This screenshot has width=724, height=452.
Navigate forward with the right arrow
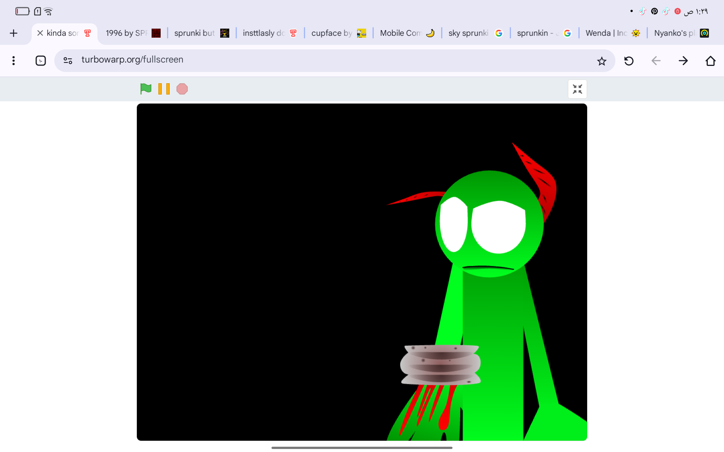click(683, 61)
